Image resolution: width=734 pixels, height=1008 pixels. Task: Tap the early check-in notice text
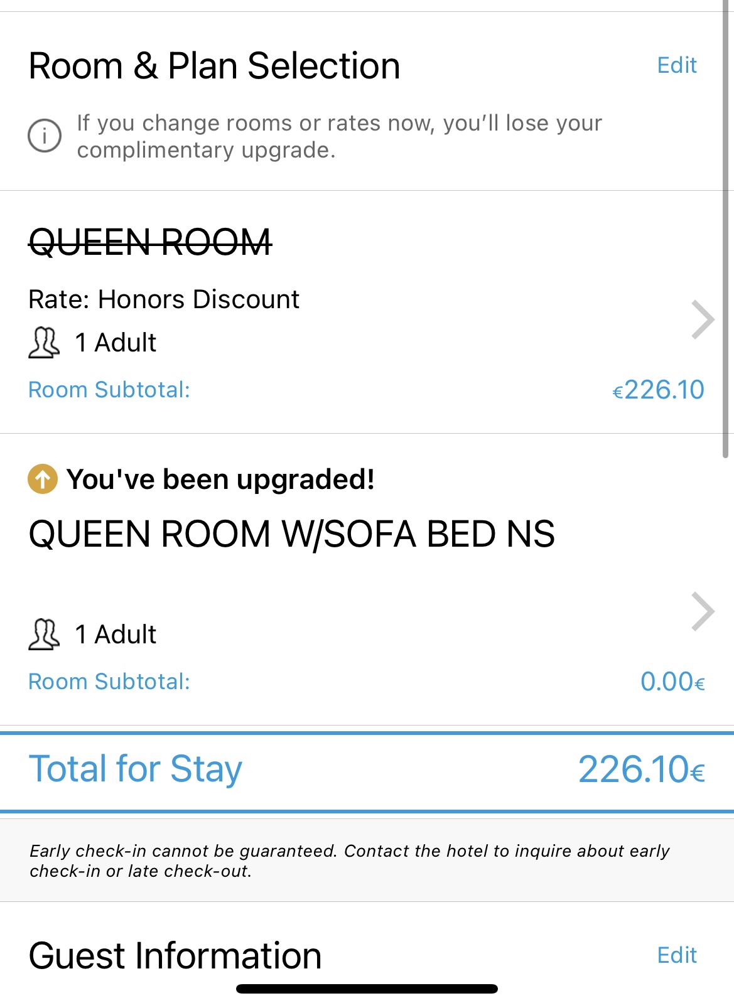tap(349, 861)
